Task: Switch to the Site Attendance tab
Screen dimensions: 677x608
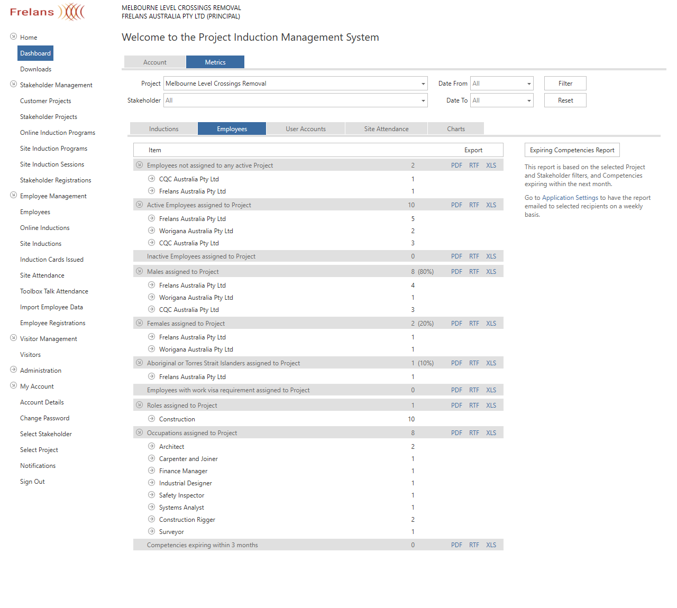Action: coord(386,129)
